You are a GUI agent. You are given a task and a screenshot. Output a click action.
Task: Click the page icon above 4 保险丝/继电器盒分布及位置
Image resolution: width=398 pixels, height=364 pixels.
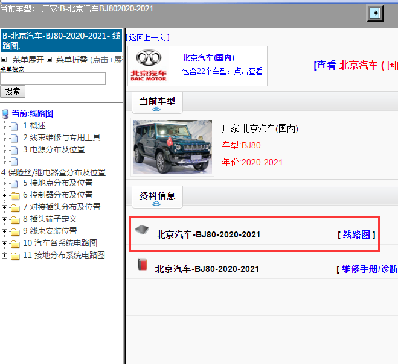coord(14,161)
